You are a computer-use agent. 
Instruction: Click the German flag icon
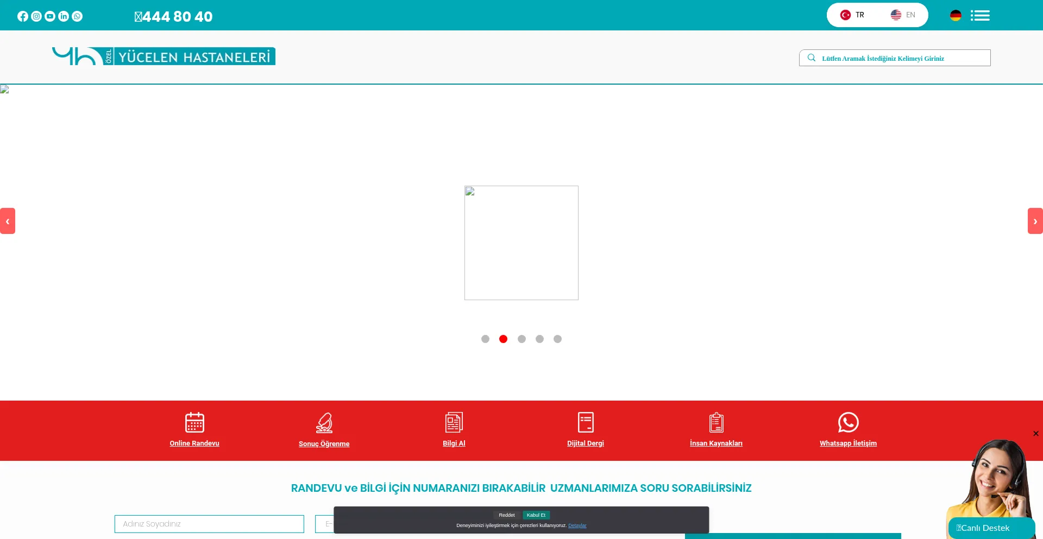pyautogui.click(x=956, y=15)
